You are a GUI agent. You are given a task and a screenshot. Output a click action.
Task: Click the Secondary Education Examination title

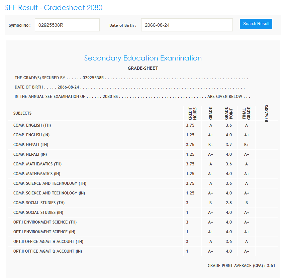[143, 58]
